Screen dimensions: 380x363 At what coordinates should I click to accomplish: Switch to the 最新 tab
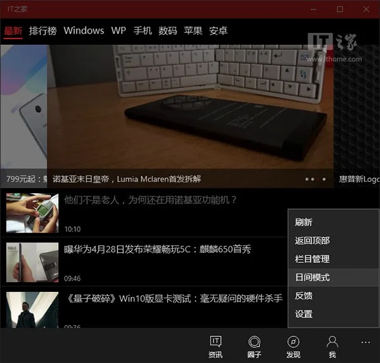point(13,31)
